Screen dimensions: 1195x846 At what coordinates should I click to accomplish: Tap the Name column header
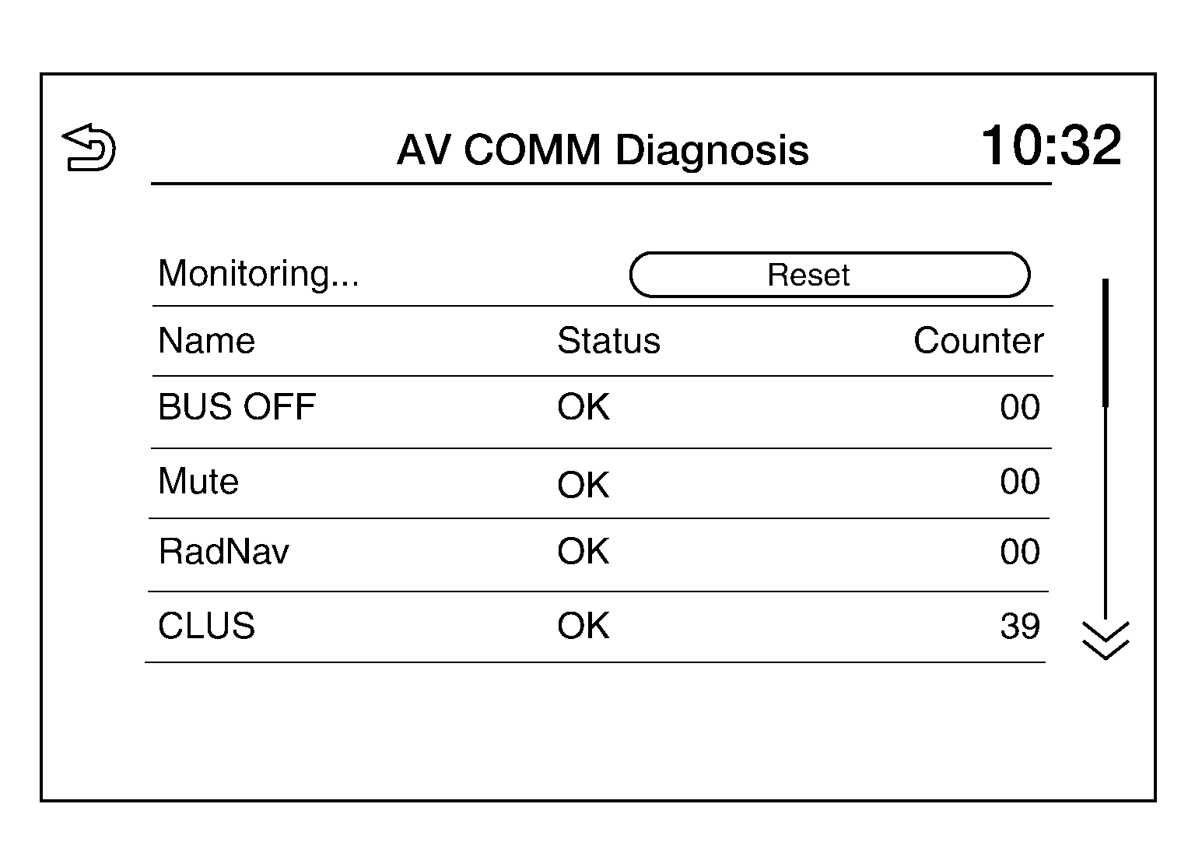(206, 341)
